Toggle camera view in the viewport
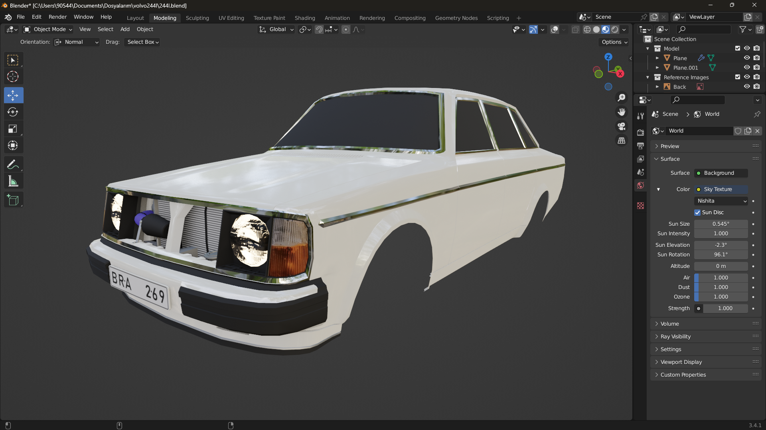 pos(622,127)
